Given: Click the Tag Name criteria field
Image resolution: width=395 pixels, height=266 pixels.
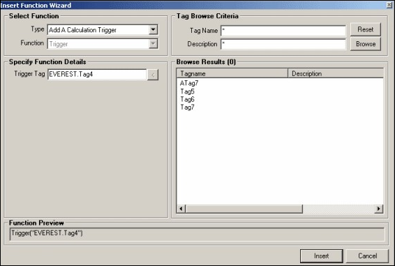Looking at the screenshot, I should [x=283, y=31].
